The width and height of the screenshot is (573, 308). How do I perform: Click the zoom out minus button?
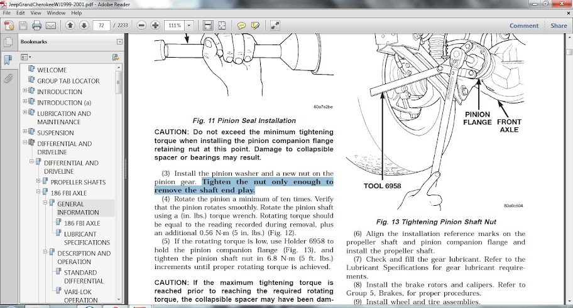[x=141, y=25]
